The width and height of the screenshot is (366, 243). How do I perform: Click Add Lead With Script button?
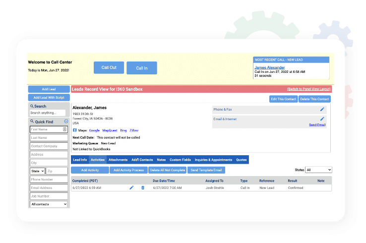pyautogui.click(x=49, y=98)
